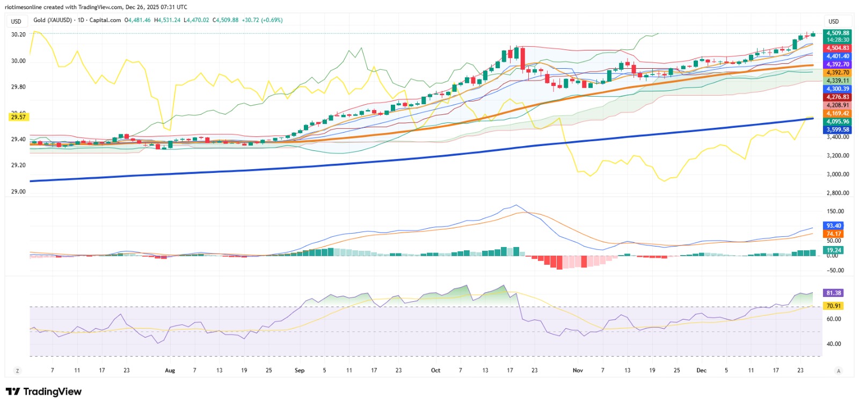Click the low price L4,470.02
Image resolution: width=859 pixels, height=406 pixels.
click(196, 20)
